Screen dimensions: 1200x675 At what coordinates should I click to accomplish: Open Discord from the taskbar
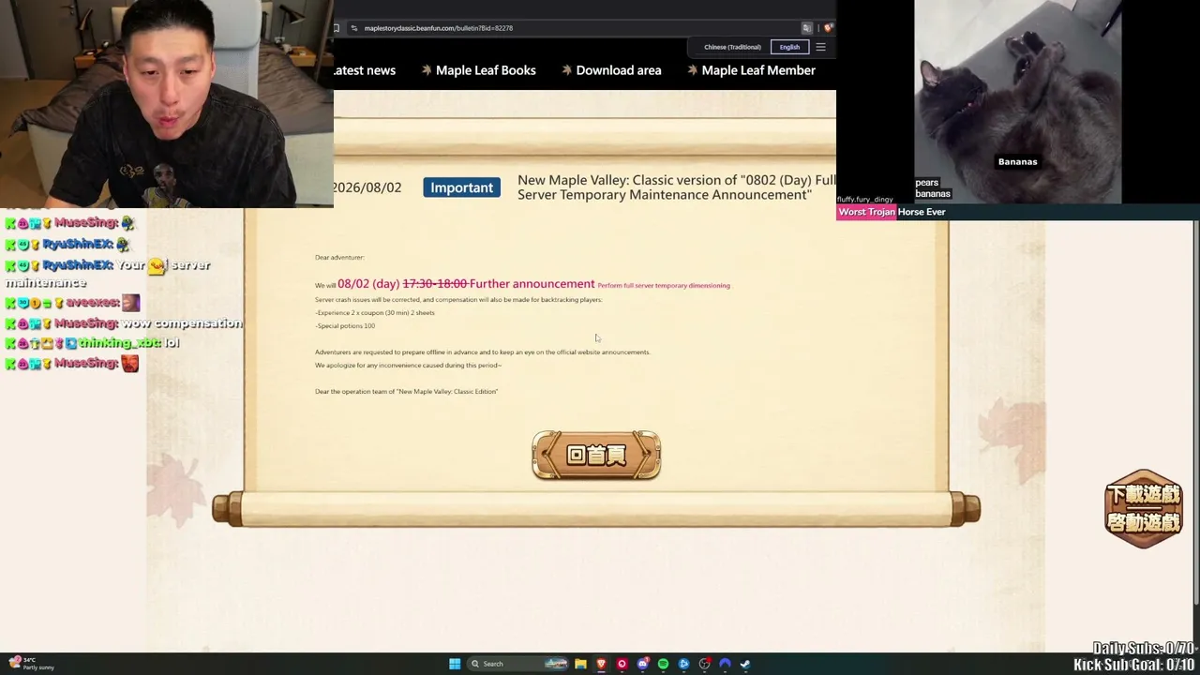pyautogui.click(x=642, y=664)
